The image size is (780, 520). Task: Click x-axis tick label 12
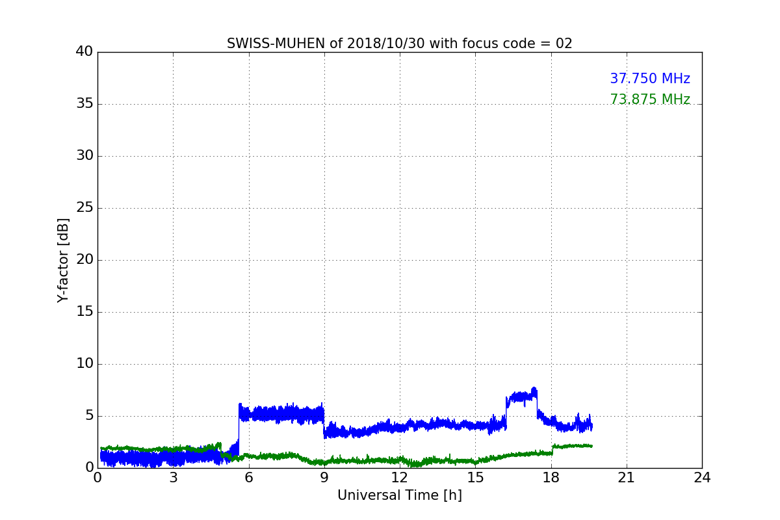tap(400, 478)
